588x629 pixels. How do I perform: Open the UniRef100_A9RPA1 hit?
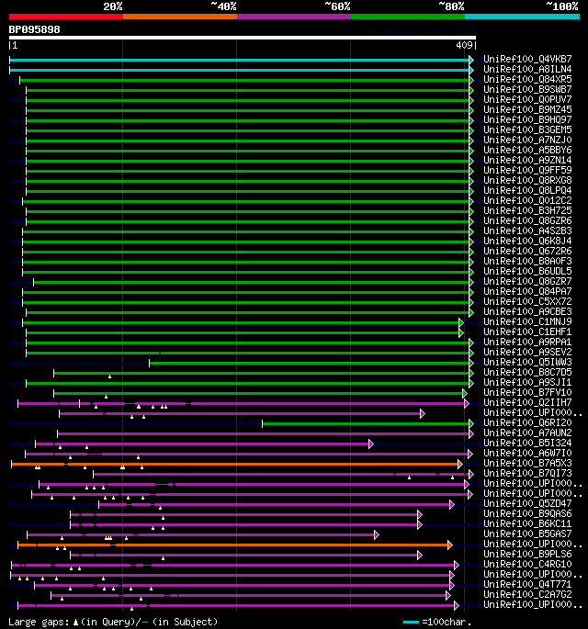tap(527, 342)
